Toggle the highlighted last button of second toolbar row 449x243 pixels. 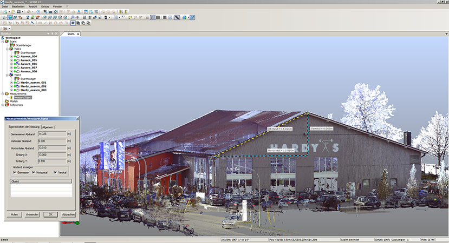[x=192, y=17]
